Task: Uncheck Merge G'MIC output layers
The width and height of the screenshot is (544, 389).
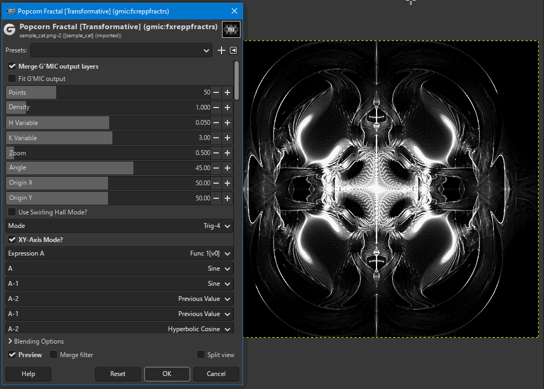Action: (12, 66)
